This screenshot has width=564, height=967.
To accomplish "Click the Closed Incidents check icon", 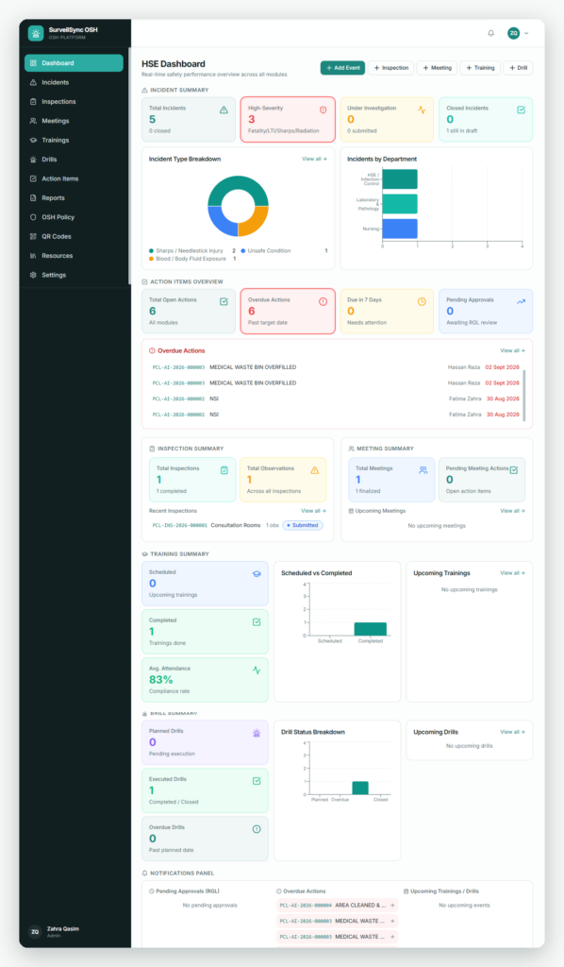I will 521,110.
